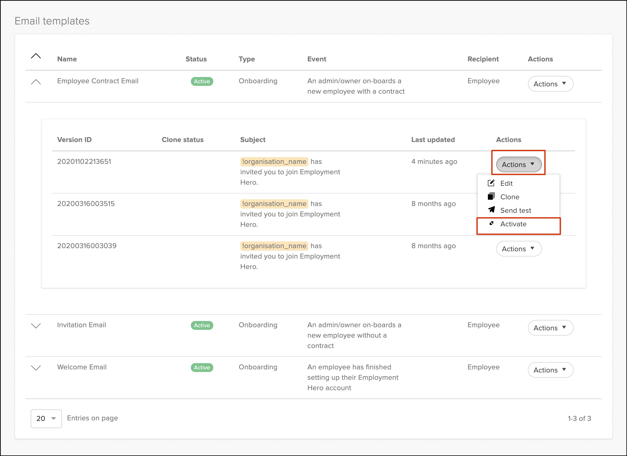Collapse the Employee Contract Email row chevron
The width and height of the screenshot is (627, 456).
(36, 82)
